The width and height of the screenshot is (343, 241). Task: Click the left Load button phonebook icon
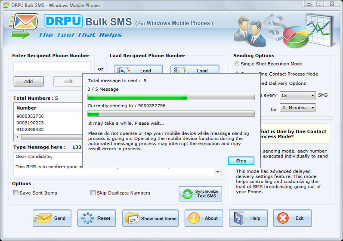click(x=123, y=71)
